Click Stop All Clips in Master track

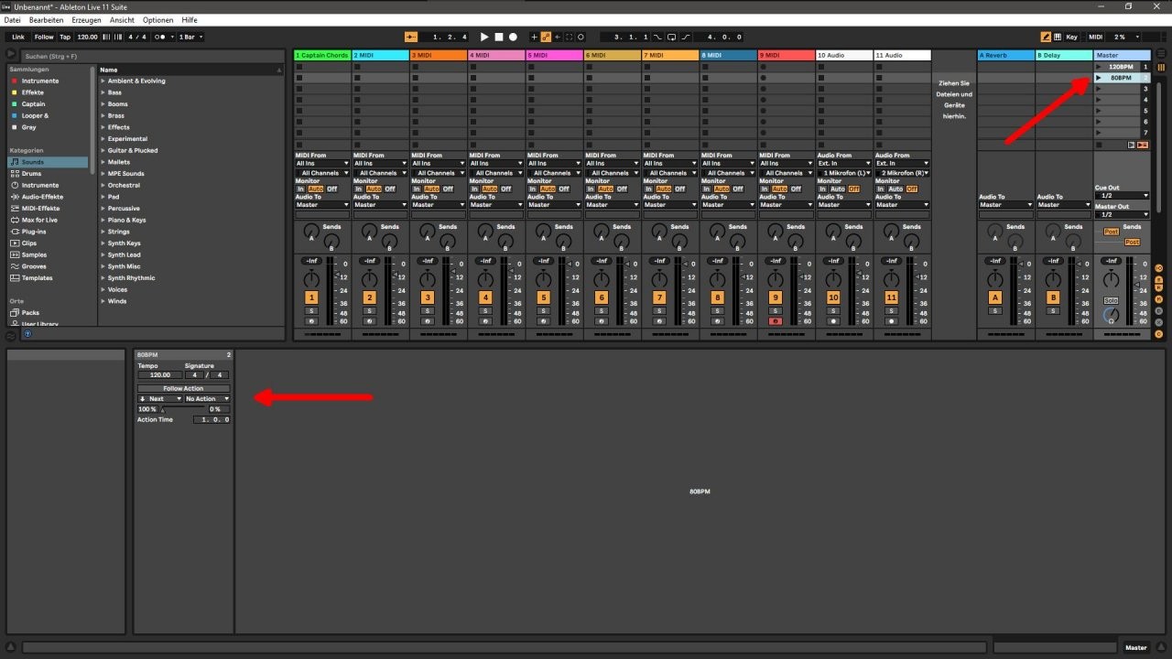click(x=1099, y=145)
